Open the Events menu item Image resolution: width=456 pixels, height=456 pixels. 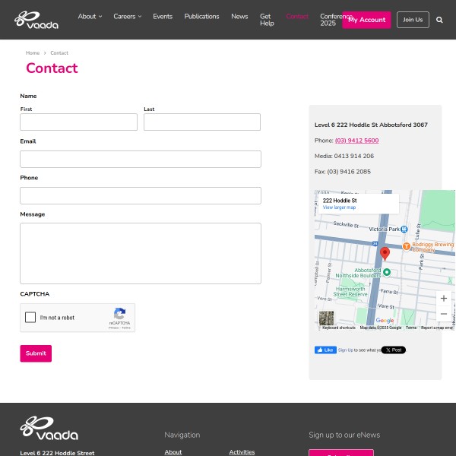[x=163, y=16]
